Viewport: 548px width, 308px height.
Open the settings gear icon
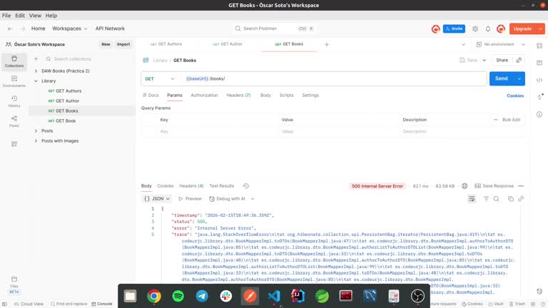(475, 29)
